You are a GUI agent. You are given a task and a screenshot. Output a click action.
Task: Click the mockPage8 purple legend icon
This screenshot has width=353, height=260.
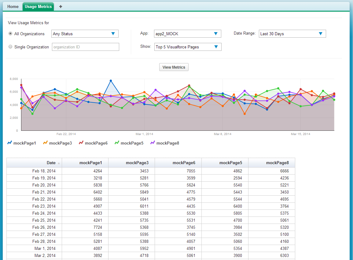[x=153, y=143]
